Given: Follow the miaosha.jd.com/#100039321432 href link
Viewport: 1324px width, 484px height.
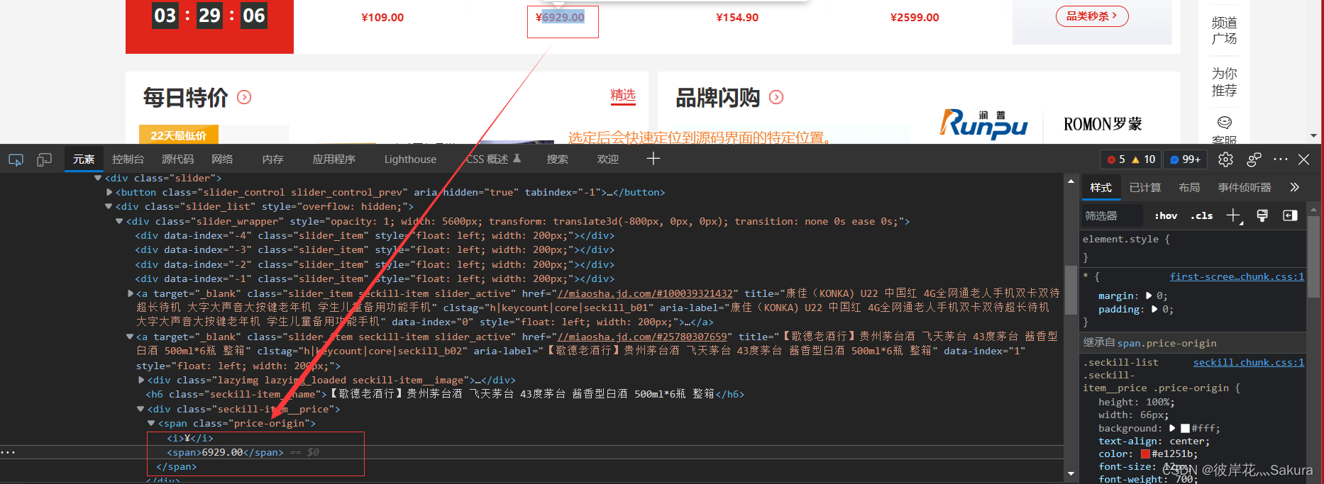Looking at the screenshot, I should pos(645,293).
